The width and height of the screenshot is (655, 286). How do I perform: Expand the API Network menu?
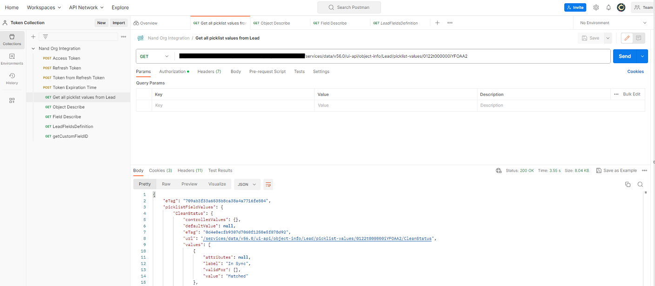point(86,7)
